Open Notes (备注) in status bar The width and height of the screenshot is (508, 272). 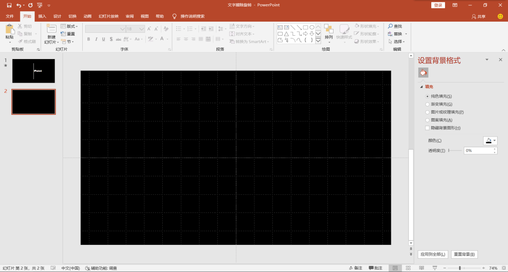point(356,268)
